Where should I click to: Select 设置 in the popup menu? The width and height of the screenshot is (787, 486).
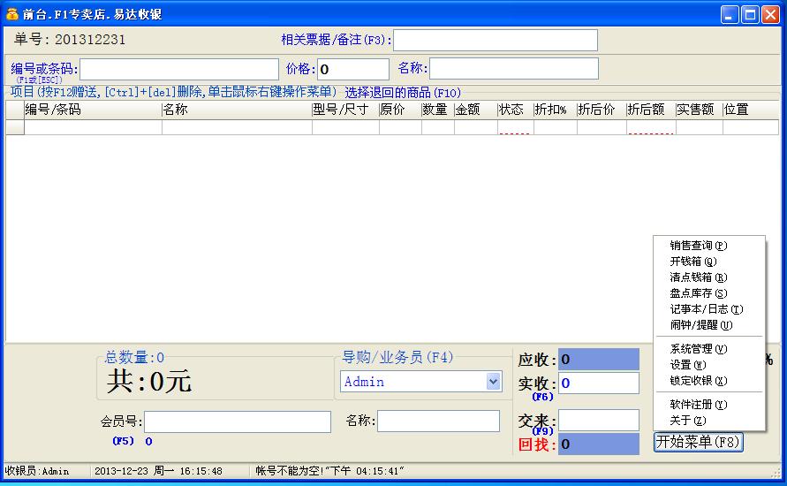(687, 365)
